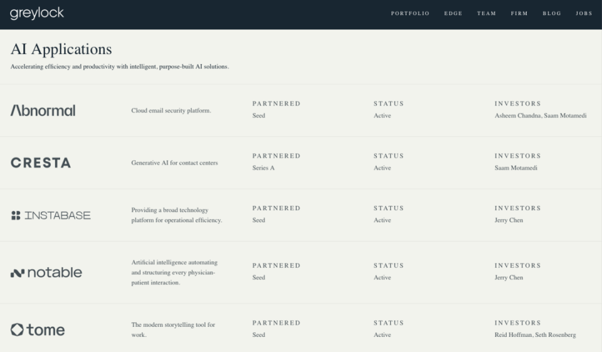The image size is (602, 352).
Task: Click the greylock logo in header
Action: (x=37, y=13)
